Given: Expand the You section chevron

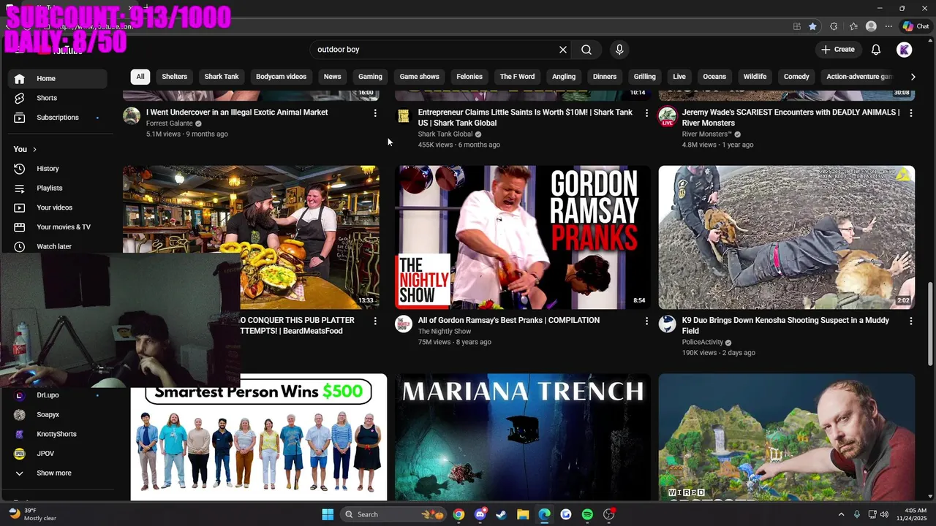Looking at the screenshot, I should 34,149.
